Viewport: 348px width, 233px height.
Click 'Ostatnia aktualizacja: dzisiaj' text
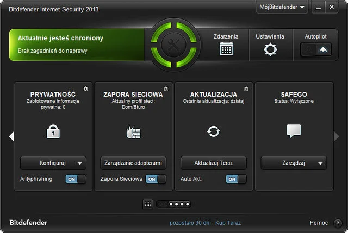tap(214, 102)
